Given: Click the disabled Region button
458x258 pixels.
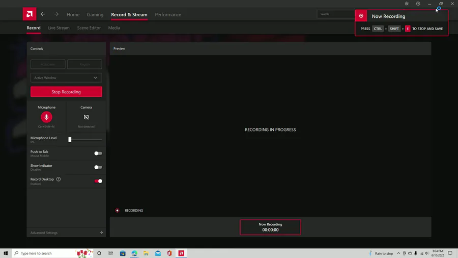Looking at the screenshot, I should point(84,64).
